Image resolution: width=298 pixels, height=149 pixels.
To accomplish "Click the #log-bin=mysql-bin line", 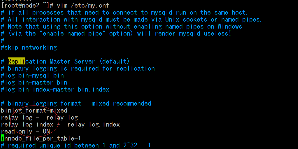I will click(x=32, y=76).
